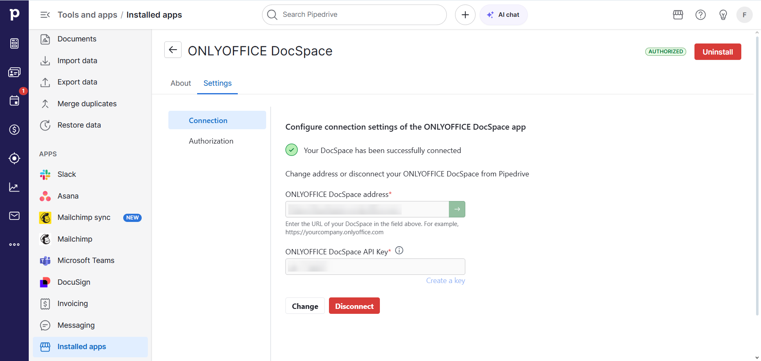The height and width of the screenshot is (361, 761).
Task: Open Contacts icon in the dark sidebar
Action: (x=14, y=72)
